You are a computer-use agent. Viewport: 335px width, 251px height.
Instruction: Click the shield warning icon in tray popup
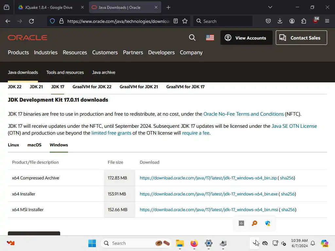268,223
